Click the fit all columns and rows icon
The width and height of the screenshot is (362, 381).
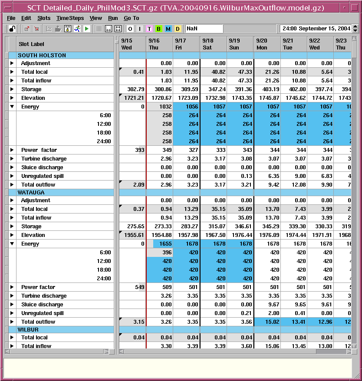pos(118,29)
